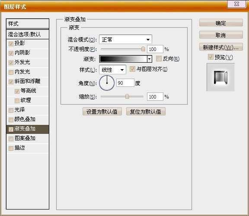This screenshot has height=216, width=249.
Task: Click the 确定 OK button
Action: (x=221, y=23)
